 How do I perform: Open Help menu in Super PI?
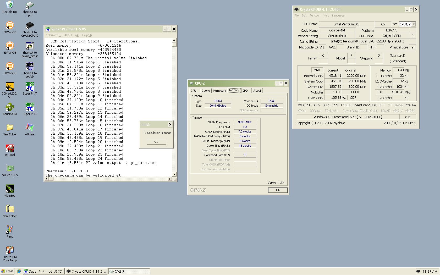(x=87, y=35)
